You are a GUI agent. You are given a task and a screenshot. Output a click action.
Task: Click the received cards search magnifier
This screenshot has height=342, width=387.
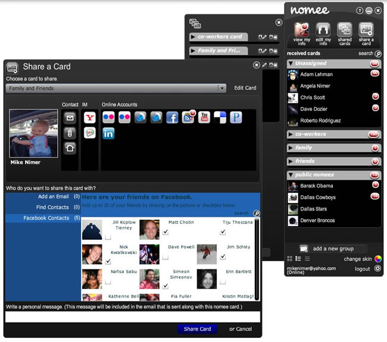click(378, 54)
